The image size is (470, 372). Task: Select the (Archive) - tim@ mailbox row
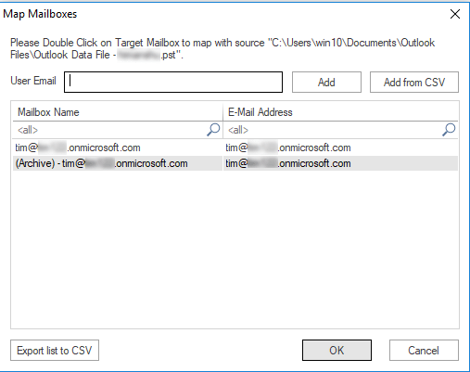pos(235,163)
